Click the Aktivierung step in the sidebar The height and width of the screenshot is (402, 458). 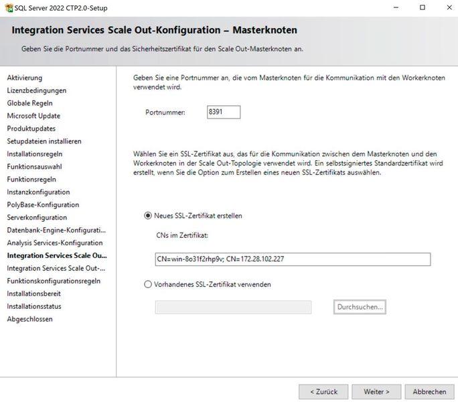coord(25,78)
